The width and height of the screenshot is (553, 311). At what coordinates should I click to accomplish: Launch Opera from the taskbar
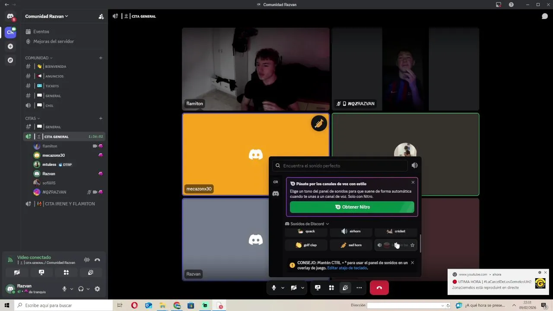click(134, 305)
